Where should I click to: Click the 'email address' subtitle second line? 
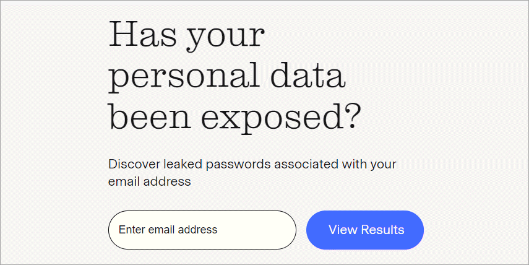[x=150, y=181]
